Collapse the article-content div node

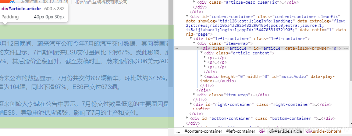coord(202,53)
